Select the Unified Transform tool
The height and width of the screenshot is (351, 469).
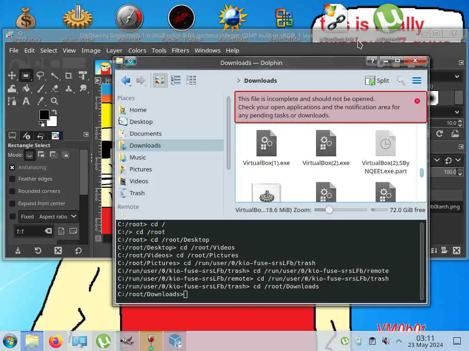point(83,75)
